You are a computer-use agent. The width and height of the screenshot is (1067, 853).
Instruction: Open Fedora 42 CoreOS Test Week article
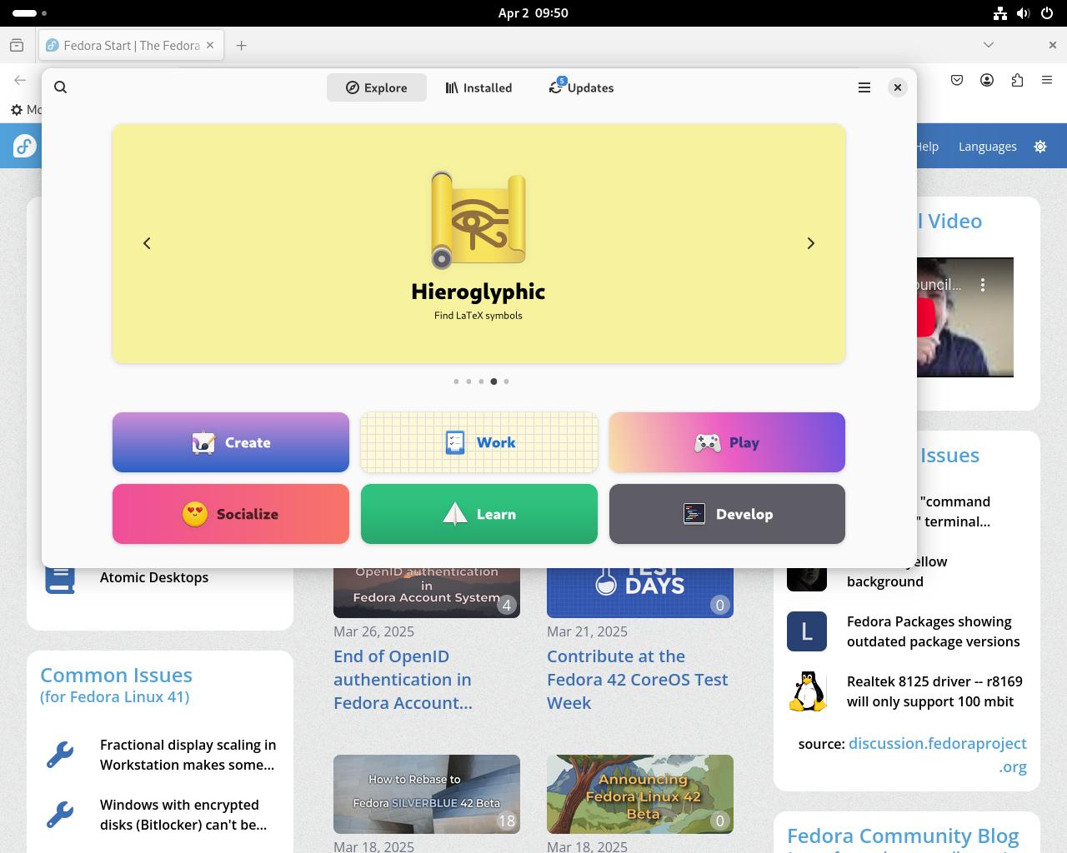click(x=638, y=680)
